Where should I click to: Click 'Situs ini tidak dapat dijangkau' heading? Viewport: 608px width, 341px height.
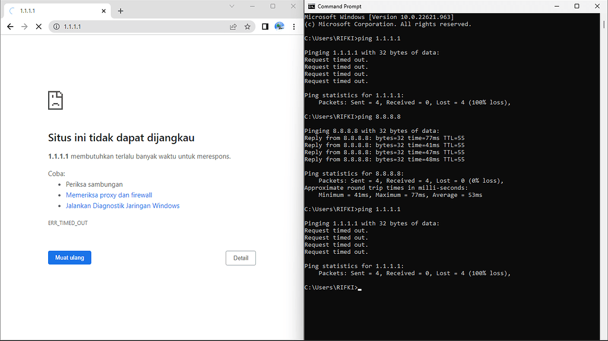(x=121, y=138)
